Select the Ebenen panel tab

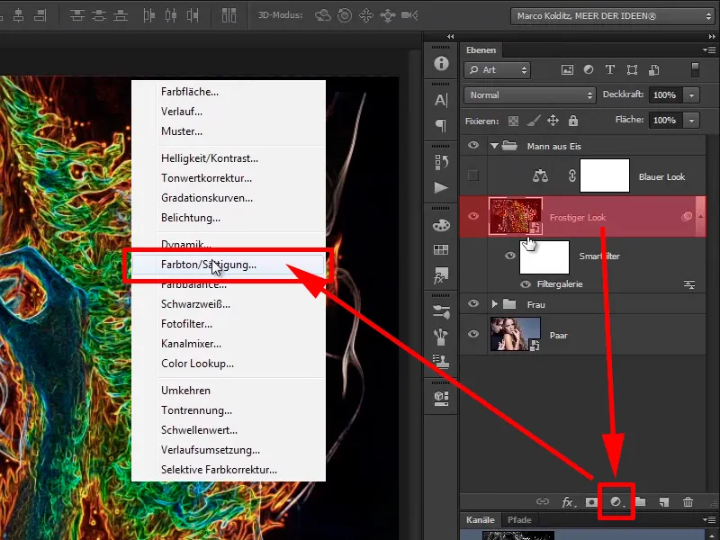pos(481,50)
